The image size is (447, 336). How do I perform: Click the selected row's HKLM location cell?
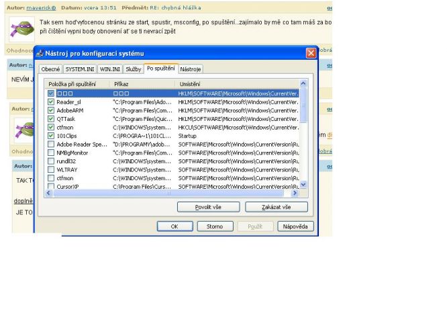[238, 93]
